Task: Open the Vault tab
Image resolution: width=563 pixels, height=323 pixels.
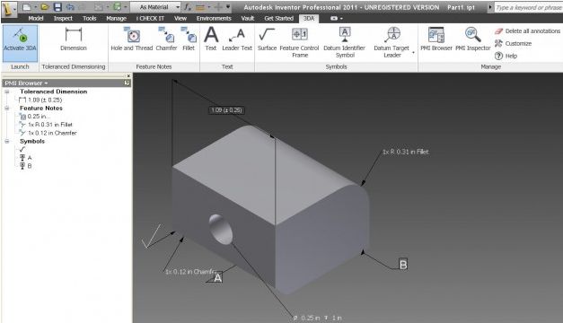Action: point(248,18)
